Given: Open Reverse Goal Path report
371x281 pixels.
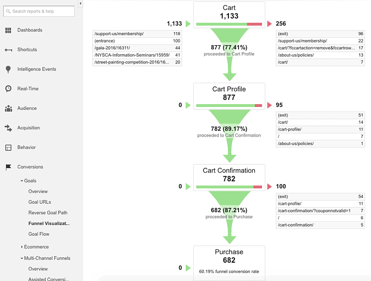Looking at the screenshot, I should [x=48, y=212].
